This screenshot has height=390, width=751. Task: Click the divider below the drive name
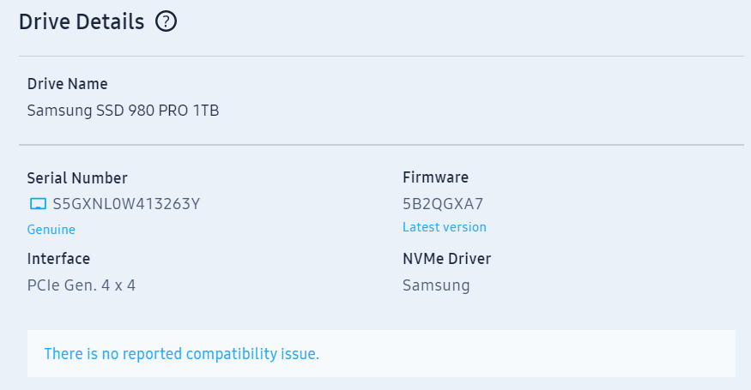click(381, 145)
